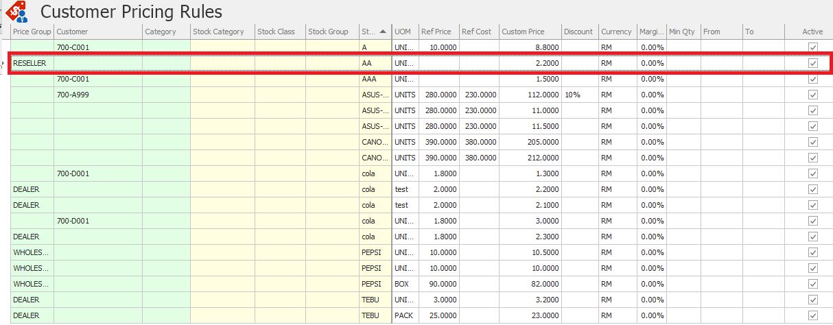Sort by the Customer column header

pyautogui.click(x=98, y=32)
